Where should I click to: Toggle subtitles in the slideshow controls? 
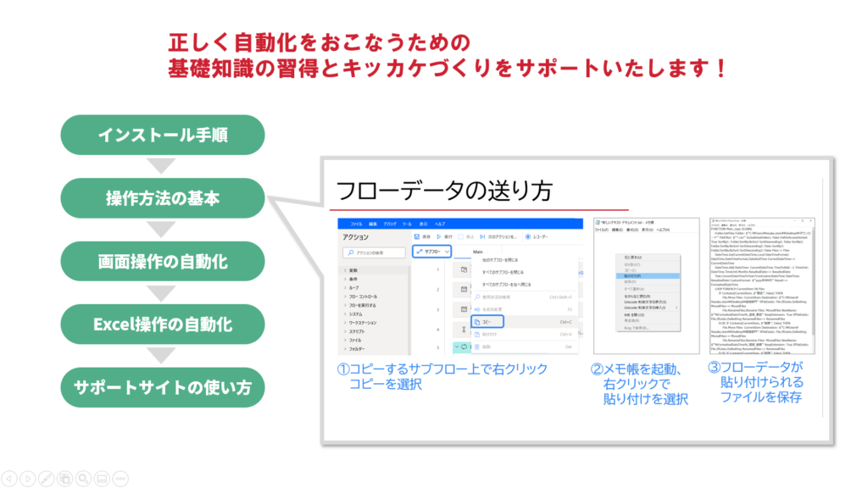coord(102,479)
